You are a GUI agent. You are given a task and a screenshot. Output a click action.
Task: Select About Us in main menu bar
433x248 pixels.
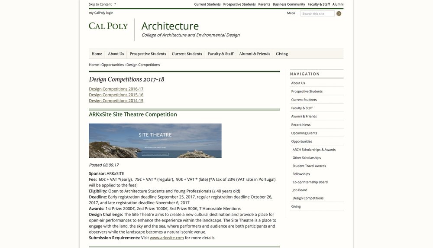tap(116, 54)
